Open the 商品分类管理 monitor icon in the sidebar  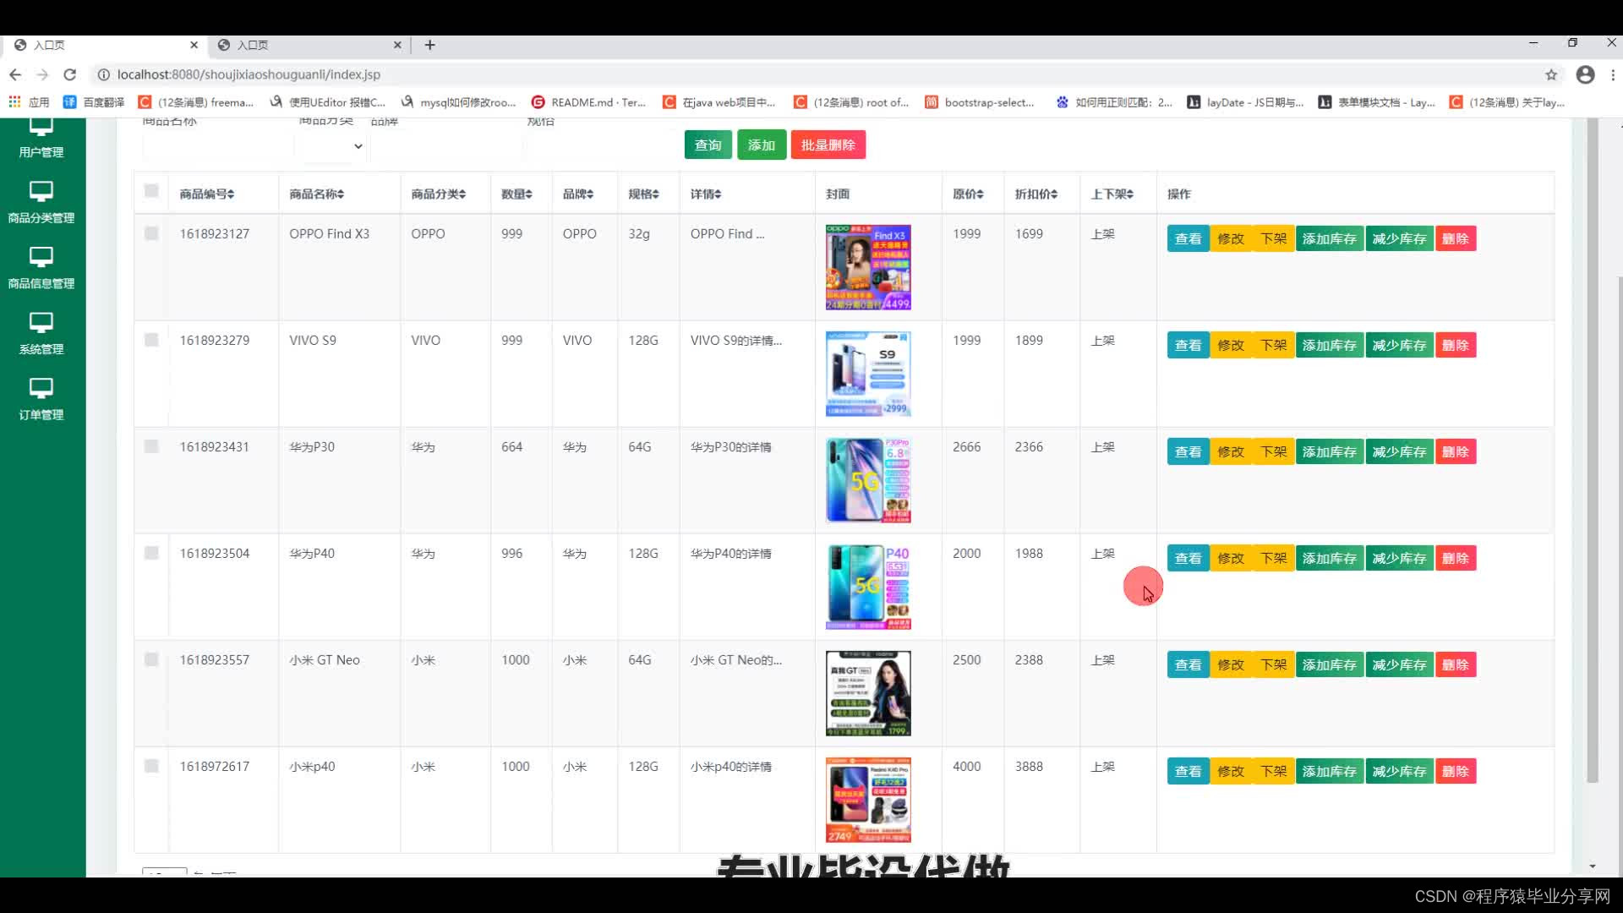point(41,191)
